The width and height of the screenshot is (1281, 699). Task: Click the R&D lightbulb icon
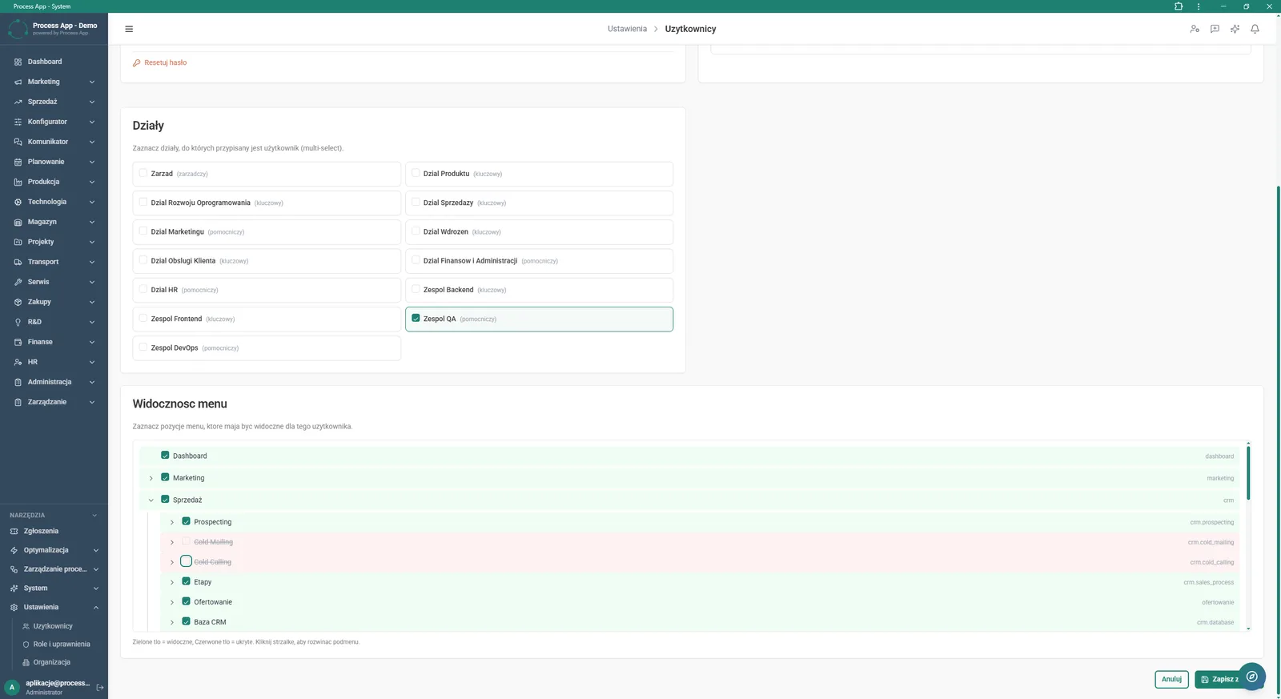click(18, 322)
